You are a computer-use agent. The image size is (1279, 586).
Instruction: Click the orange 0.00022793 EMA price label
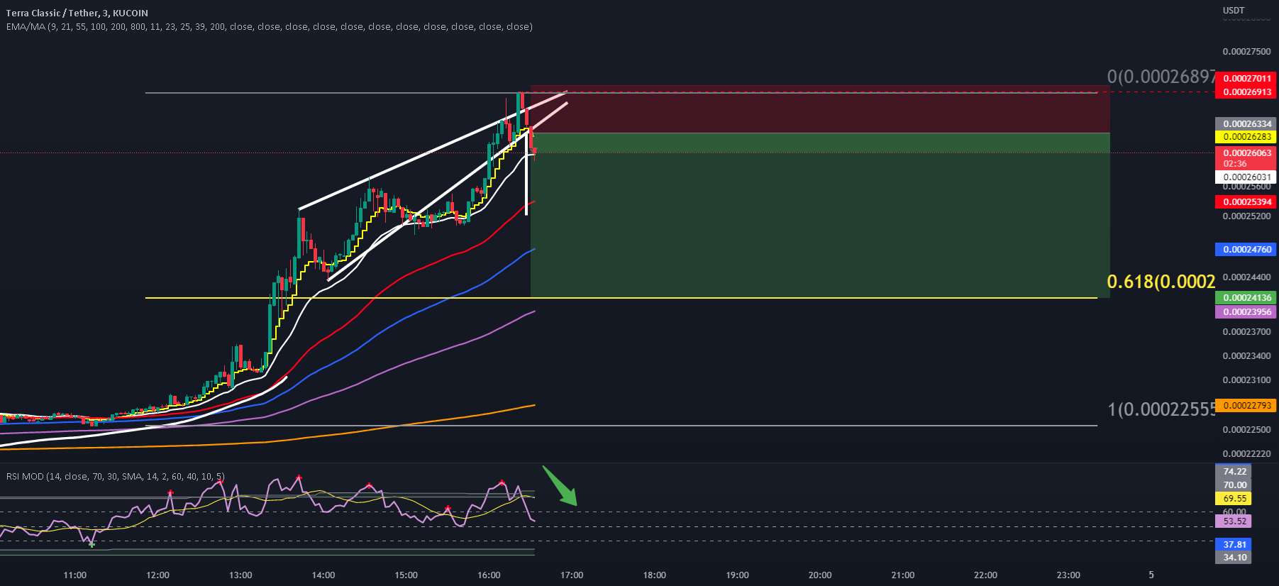coord(1246,405)
